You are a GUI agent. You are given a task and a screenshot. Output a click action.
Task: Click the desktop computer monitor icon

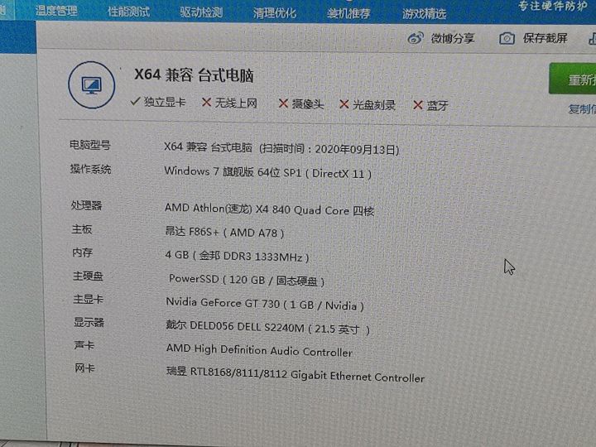coord(92,85)
